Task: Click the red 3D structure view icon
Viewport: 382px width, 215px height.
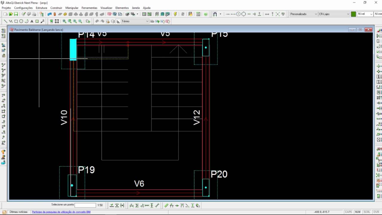Action: (109, 14)
